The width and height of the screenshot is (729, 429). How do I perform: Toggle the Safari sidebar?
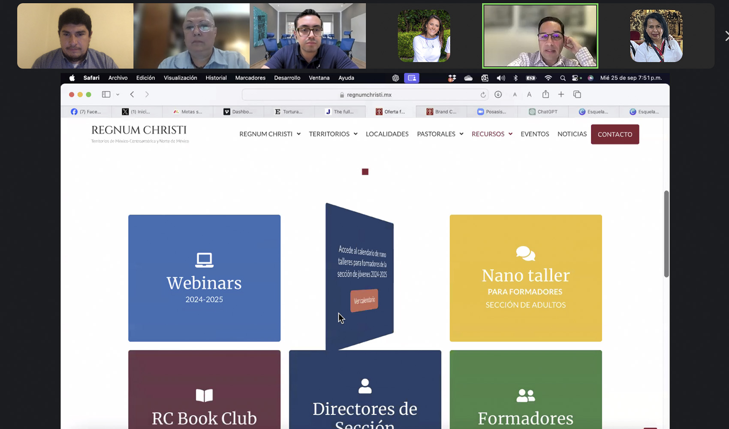point(106,94)
